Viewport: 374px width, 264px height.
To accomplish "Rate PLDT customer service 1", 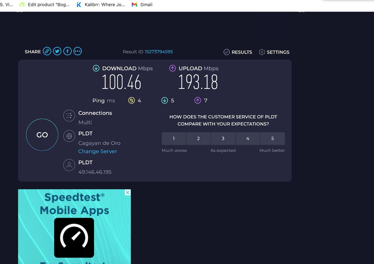I will click(174, 139).
